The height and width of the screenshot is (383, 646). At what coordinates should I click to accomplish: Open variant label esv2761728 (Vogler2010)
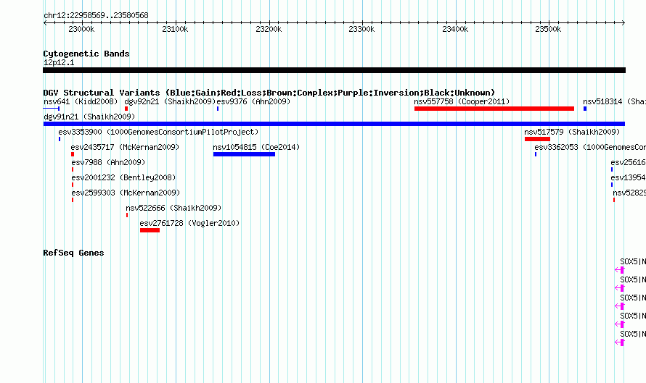(x=189, y=223)
